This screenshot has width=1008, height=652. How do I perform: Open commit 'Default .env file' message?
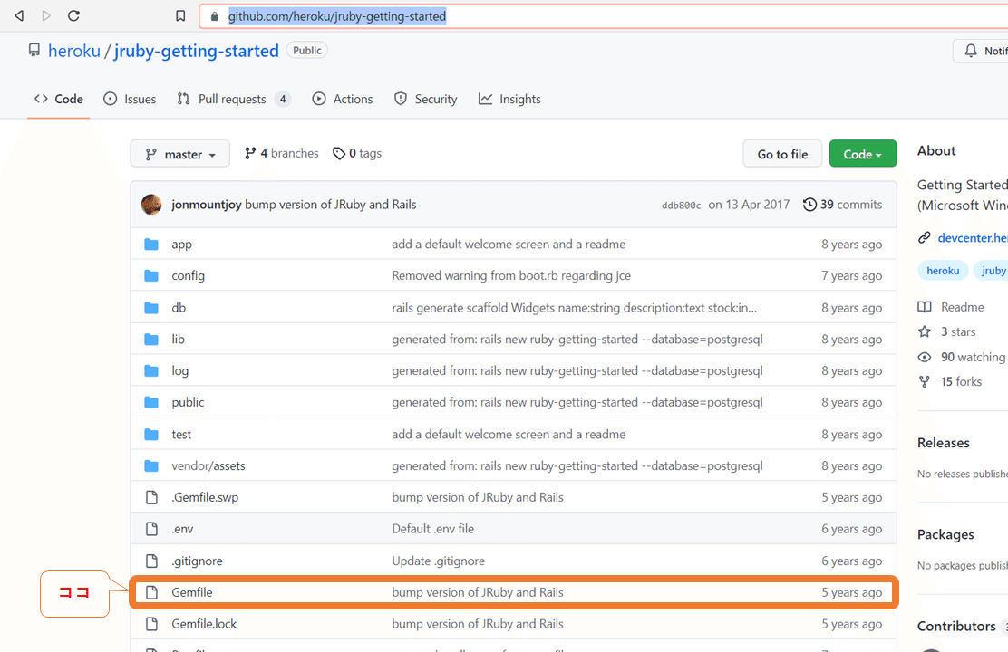click(x=433, y=529)
